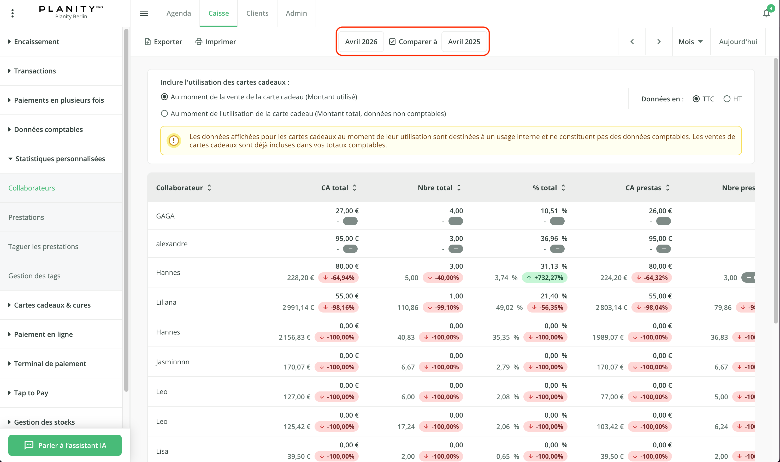Select TTC data radio
Image resolution: width=780 pixels, height=462 pixels.
pos(696,99)
